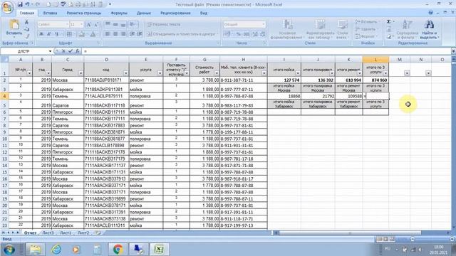This screenshot has width=456, height=256.
Task: Open Find & Select (Найти и выделить)
Action: coord(429,29)
